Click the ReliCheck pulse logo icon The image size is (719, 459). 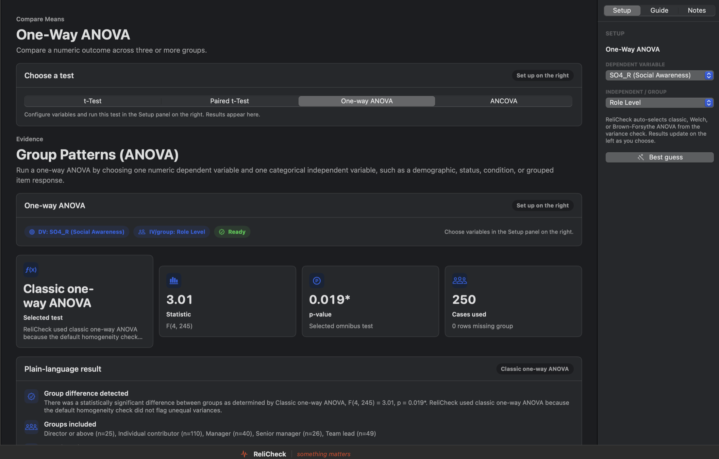(x=244, y=454)
